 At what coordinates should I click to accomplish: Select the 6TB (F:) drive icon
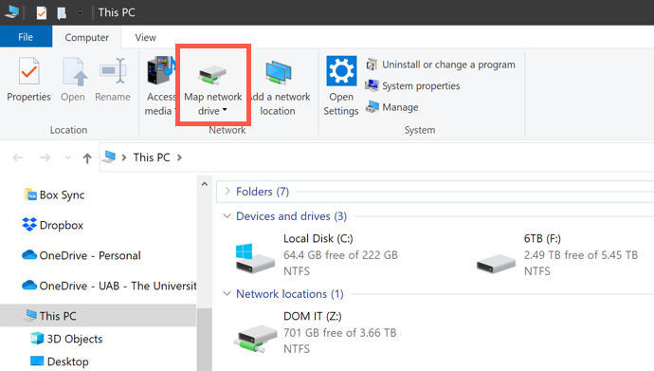tap(496, 264)
